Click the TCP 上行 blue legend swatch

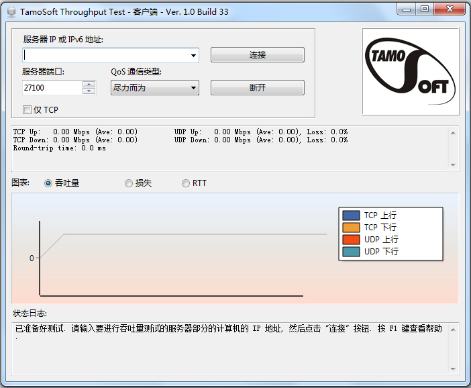[x=351, y=215]
